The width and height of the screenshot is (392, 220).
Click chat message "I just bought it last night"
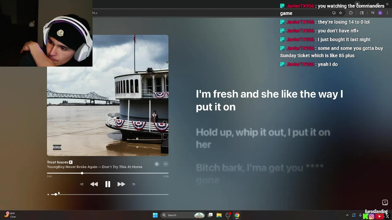344,39
